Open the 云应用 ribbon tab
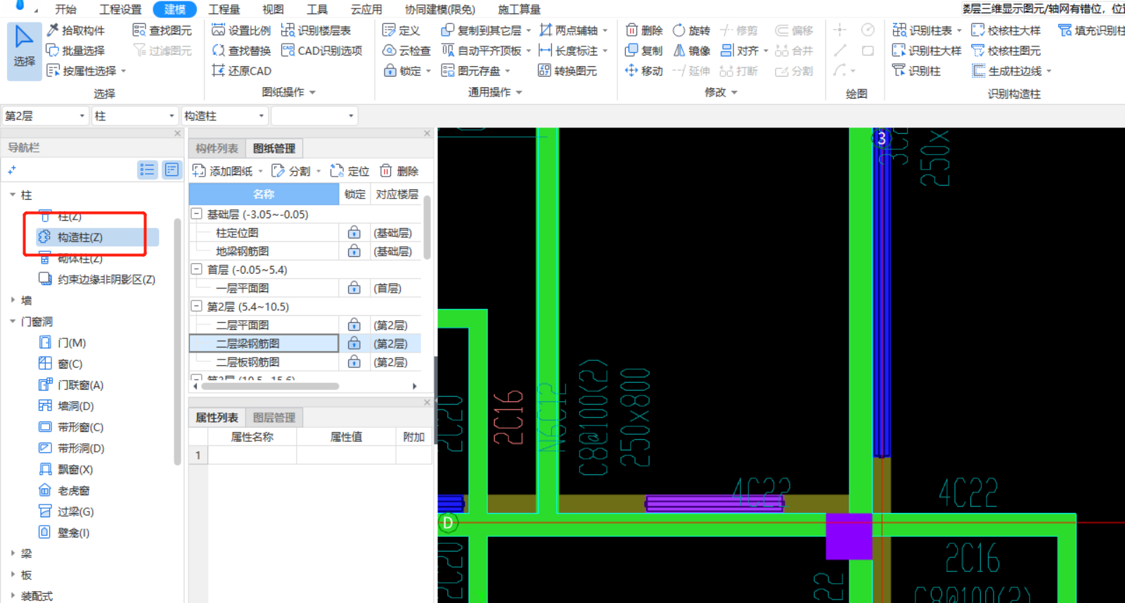 [x=366, y=9]
